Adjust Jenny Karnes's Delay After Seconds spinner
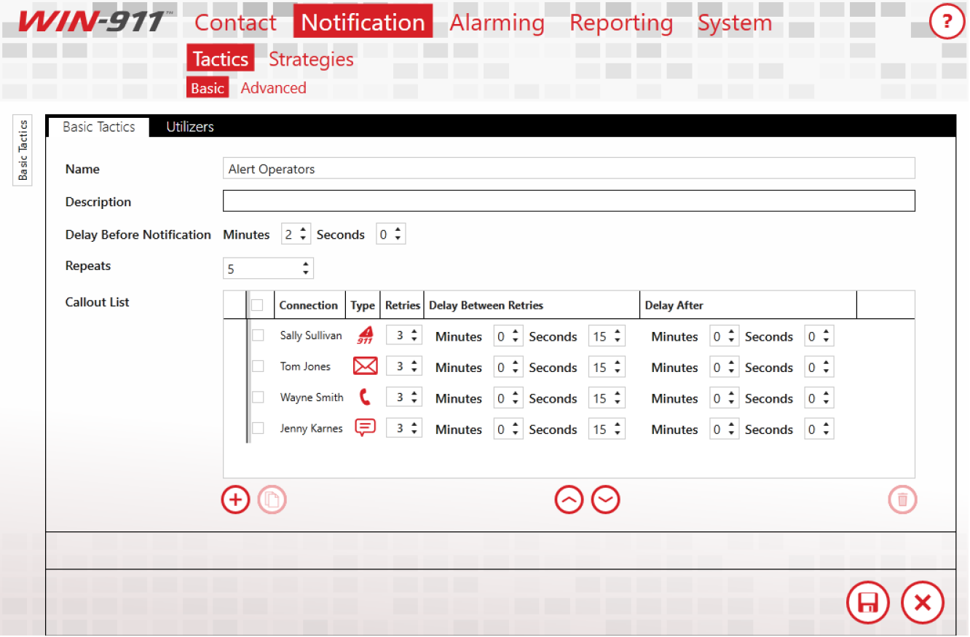The width and height of the screenshot is (970, 637). [x=819, y=429]
